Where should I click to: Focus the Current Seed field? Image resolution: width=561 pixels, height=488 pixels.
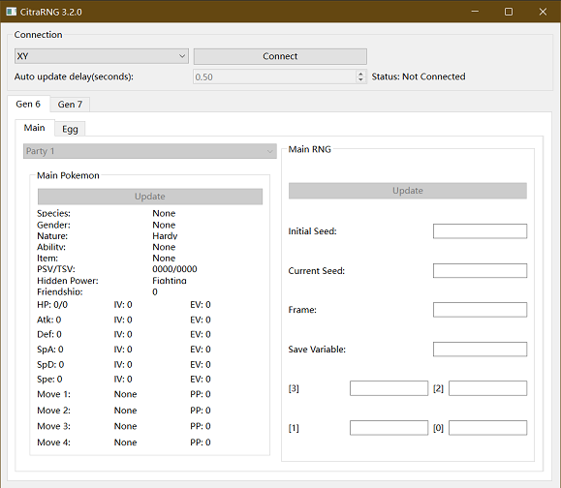(x=480, y=271)
